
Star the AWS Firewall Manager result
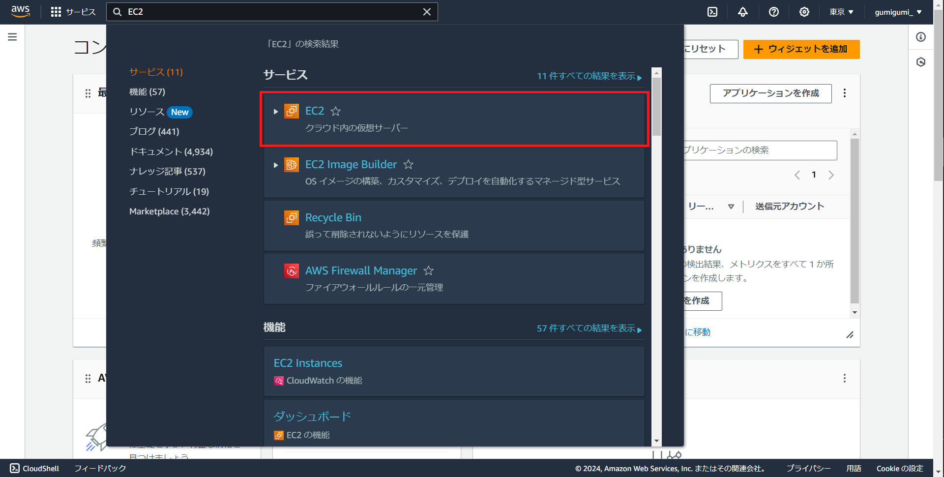pyautogui.click(x=428, y=271)
